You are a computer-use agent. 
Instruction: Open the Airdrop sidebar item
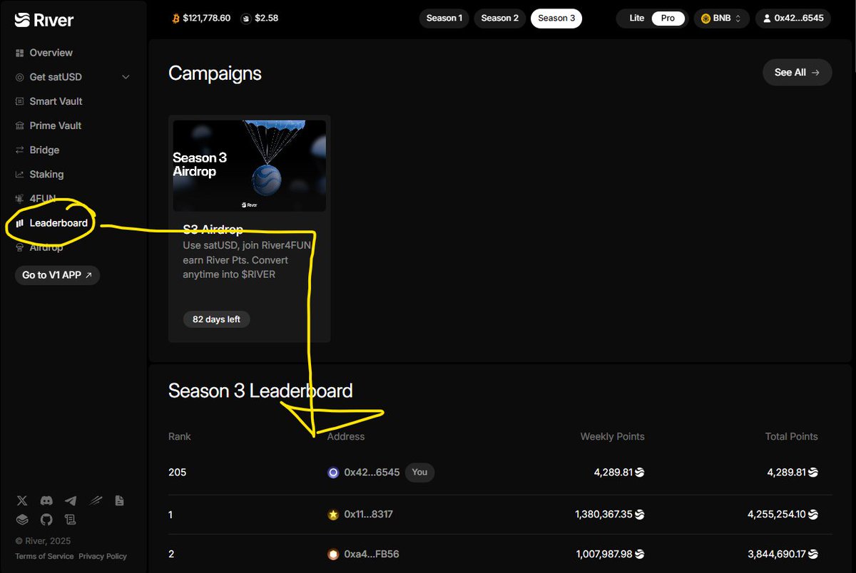tap(46, 247)
